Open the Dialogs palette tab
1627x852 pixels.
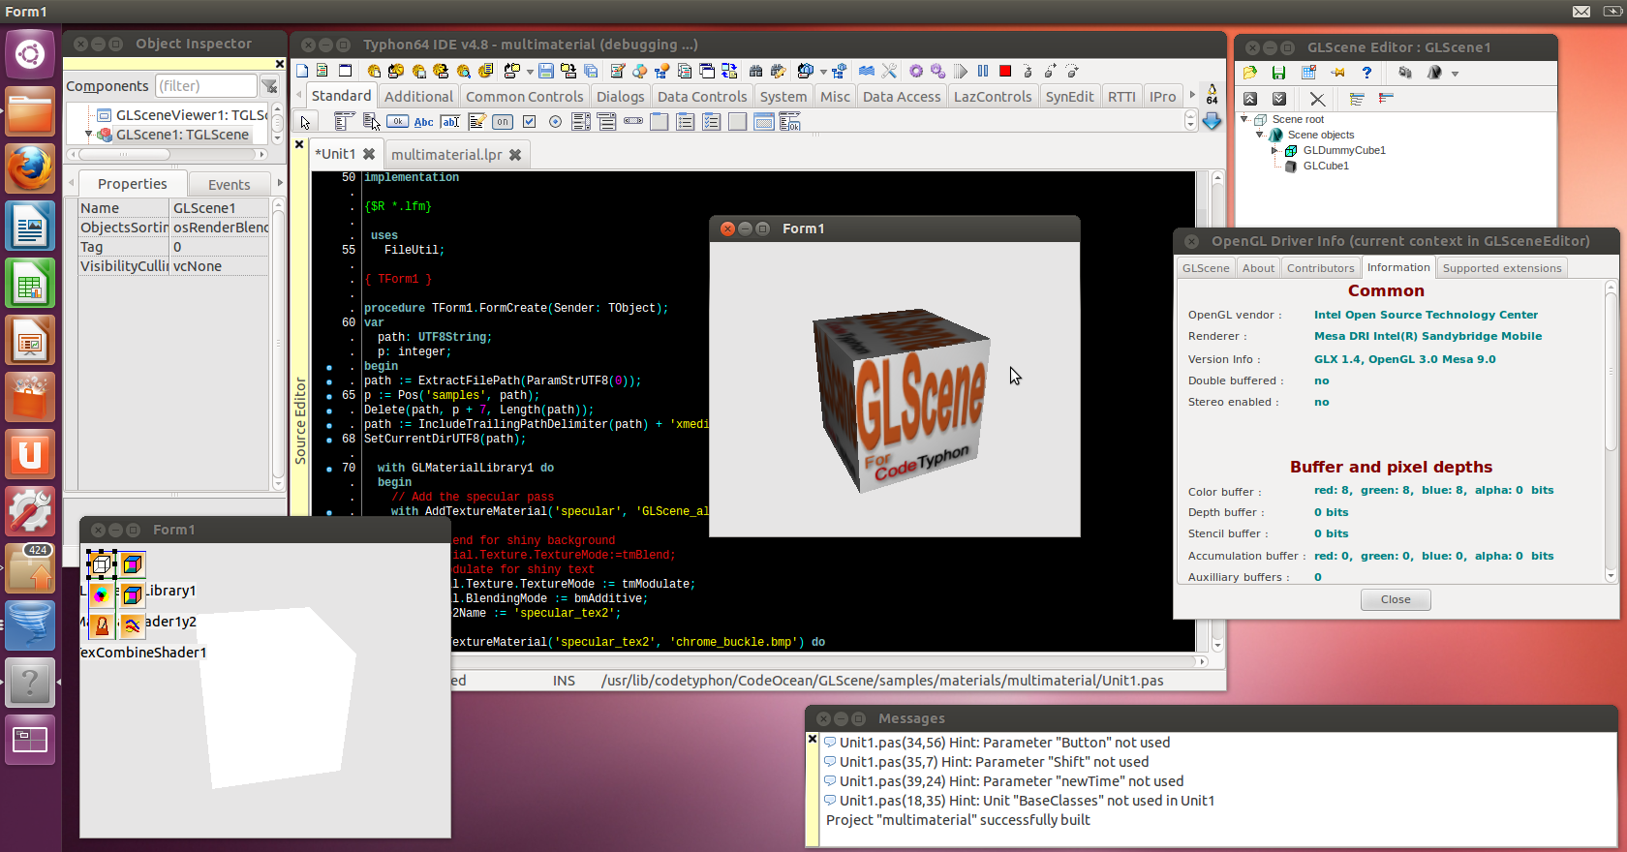click(x=620, y=96)
